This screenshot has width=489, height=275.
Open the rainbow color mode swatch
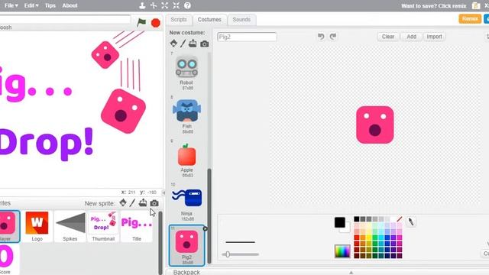[x=342, y=251]
